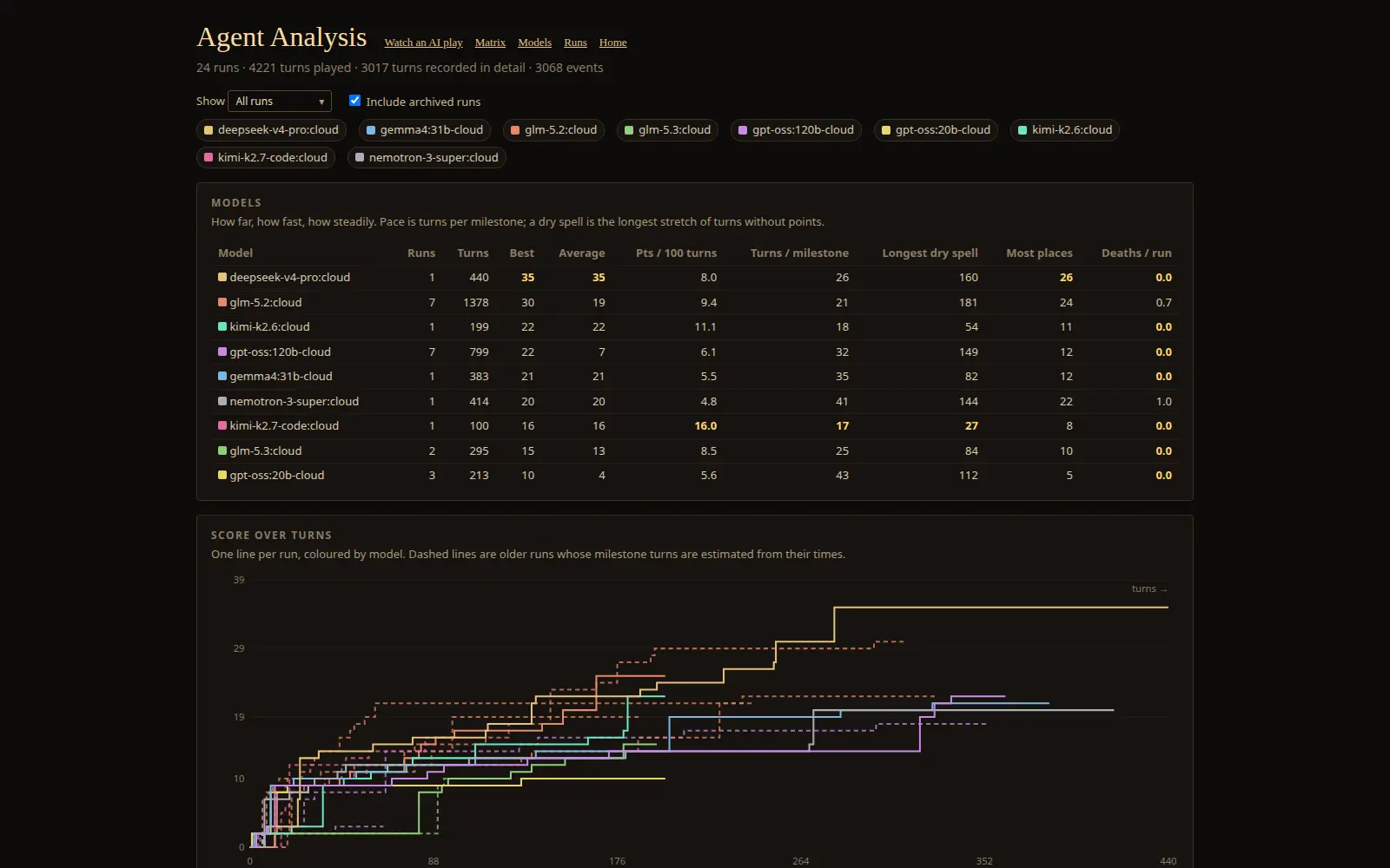
Task: Toggle the gpt-oss:120b-cloud model chip
Action: tap(796, 130)
